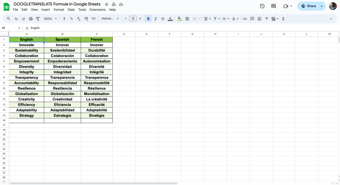Viewport: 340px width, 185px height.
Task: Click the Functions sigma icon
Action: click(283, 19)
